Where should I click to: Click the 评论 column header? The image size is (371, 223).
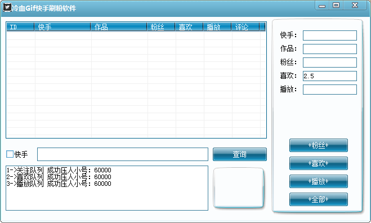point(245,27)
